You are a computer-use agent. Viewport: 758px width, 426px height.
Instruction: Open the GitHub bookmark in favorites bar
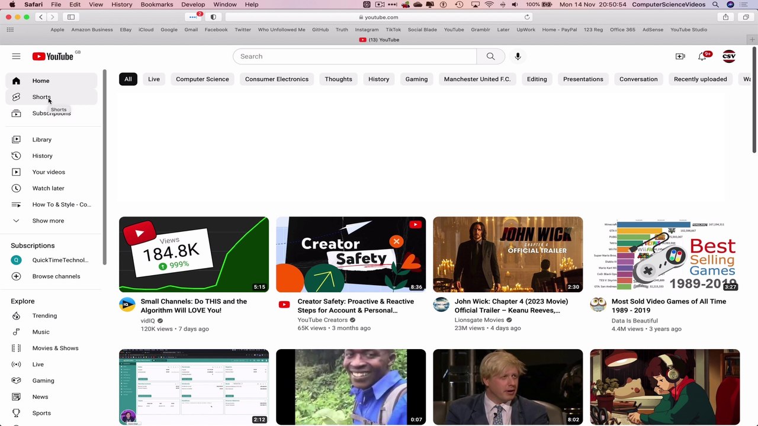click(x=320, y=30)
